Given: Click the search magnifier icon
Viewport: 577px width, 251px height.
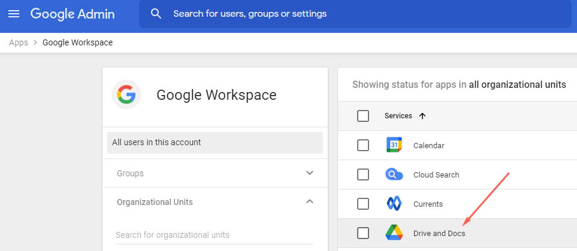Looking at the screenshot, I should click(x=156, y=14).
